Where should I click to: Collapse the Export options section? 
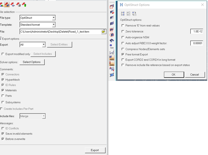click(x=1, y=39)
